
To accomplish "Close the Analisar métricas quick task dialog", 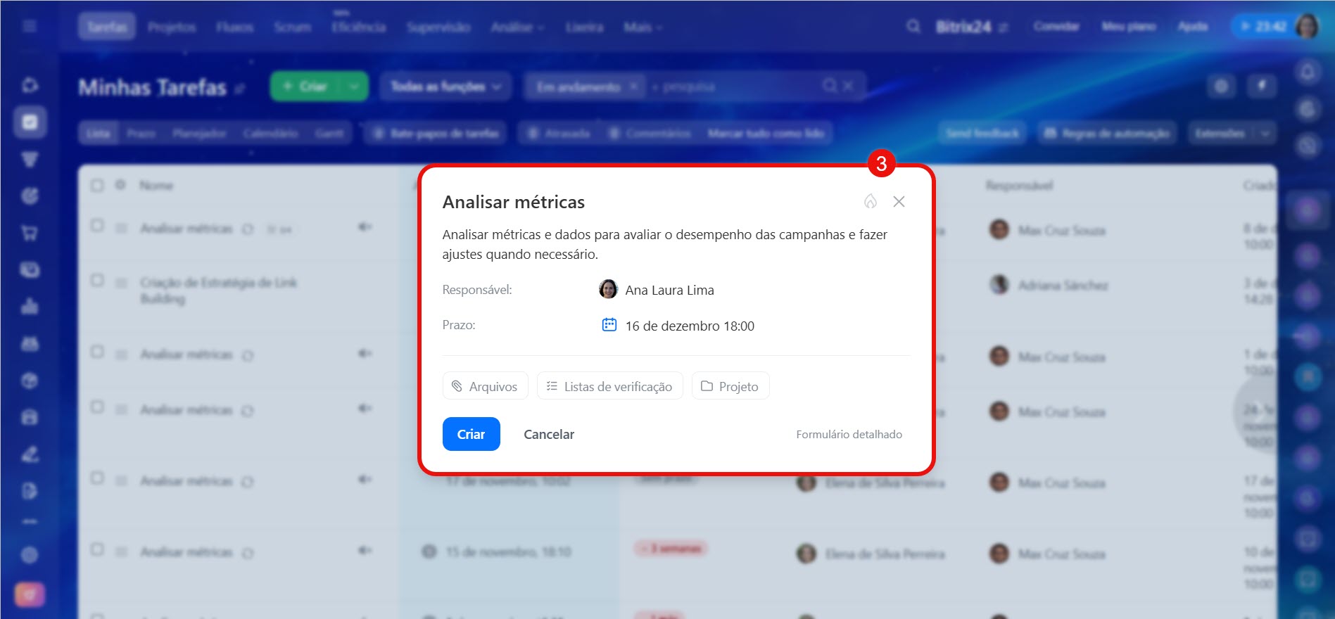I will click(x=899, y=202).
